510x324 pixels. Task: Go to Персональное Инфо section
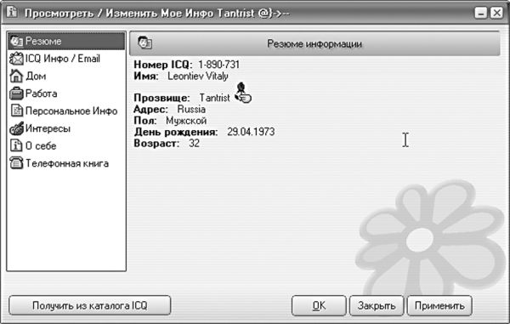tap(66, 111)
